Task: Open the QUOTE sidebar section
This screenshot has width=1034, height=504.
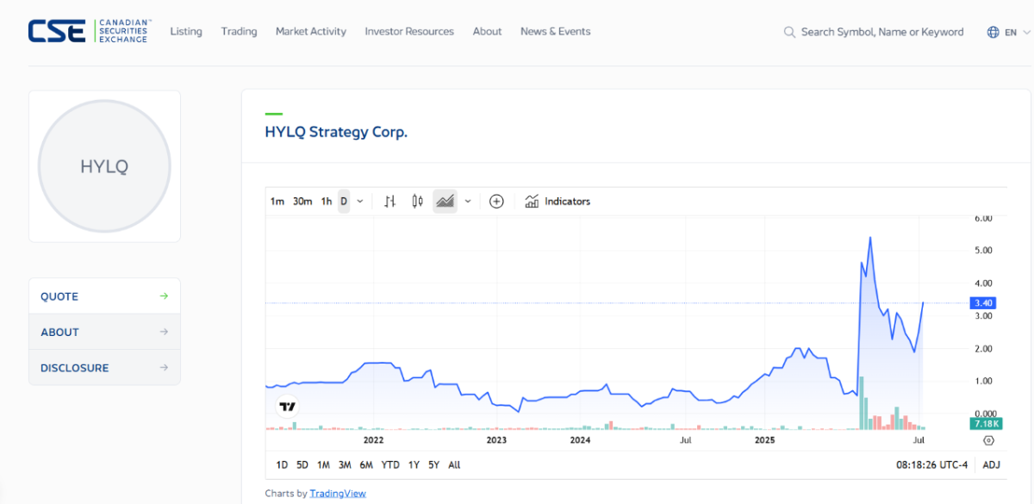Action: pyautogui.click(x=104, y=296)
